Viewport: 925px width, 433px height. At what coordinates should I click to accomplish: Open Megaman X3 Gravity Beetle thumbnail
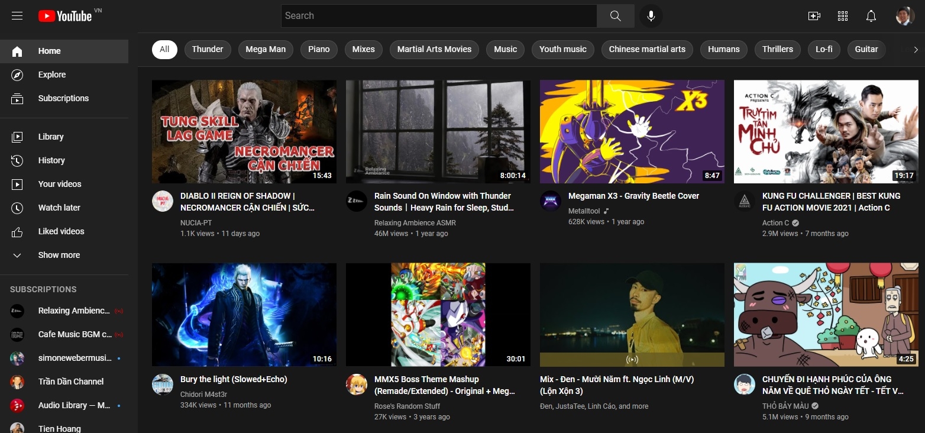click(632, 131)
